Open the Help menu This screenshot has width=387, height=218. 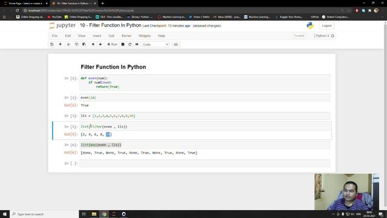coord(161,36)
